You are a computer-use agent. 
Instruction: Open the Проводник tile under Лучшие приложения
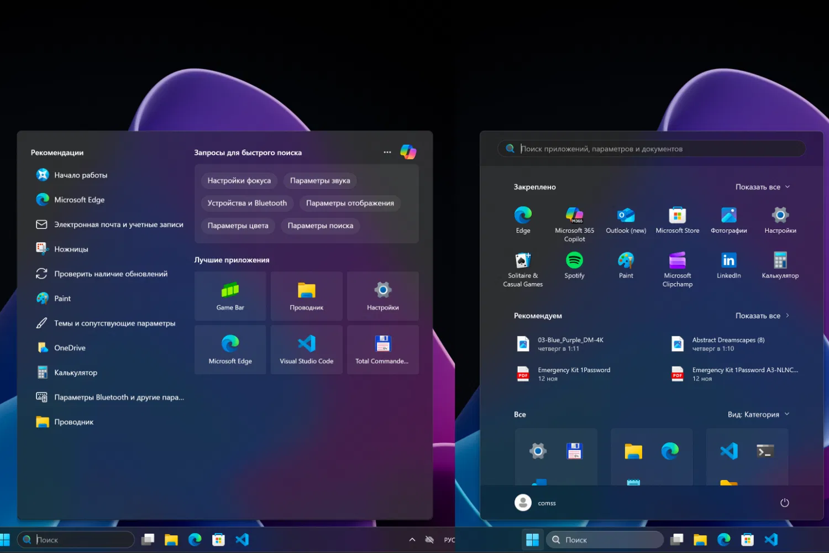pyautogui.click(x=306, y=296)
